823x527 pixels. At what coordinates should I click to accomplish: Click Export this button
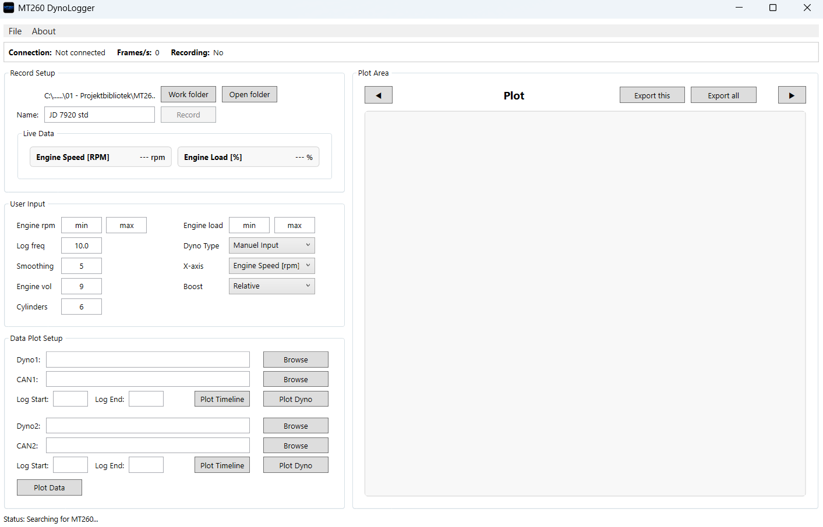click(652, 95)
